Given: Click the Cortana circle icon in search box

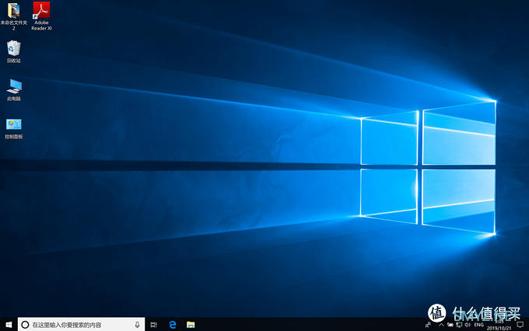Looking at the screenshot, I should (25, 325).
